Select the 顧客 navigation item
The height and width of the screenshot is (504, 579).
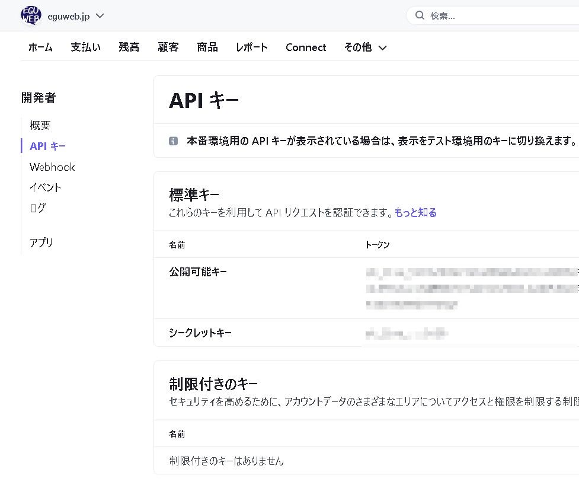pyautogui.click(x=168, y=47)
